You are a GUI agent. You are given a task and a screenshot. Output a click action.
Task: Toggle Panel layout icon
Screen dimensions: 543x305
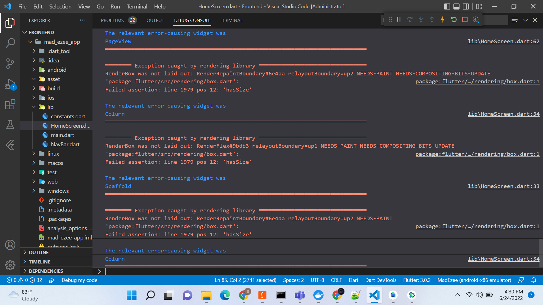click(x=456, y=6)
